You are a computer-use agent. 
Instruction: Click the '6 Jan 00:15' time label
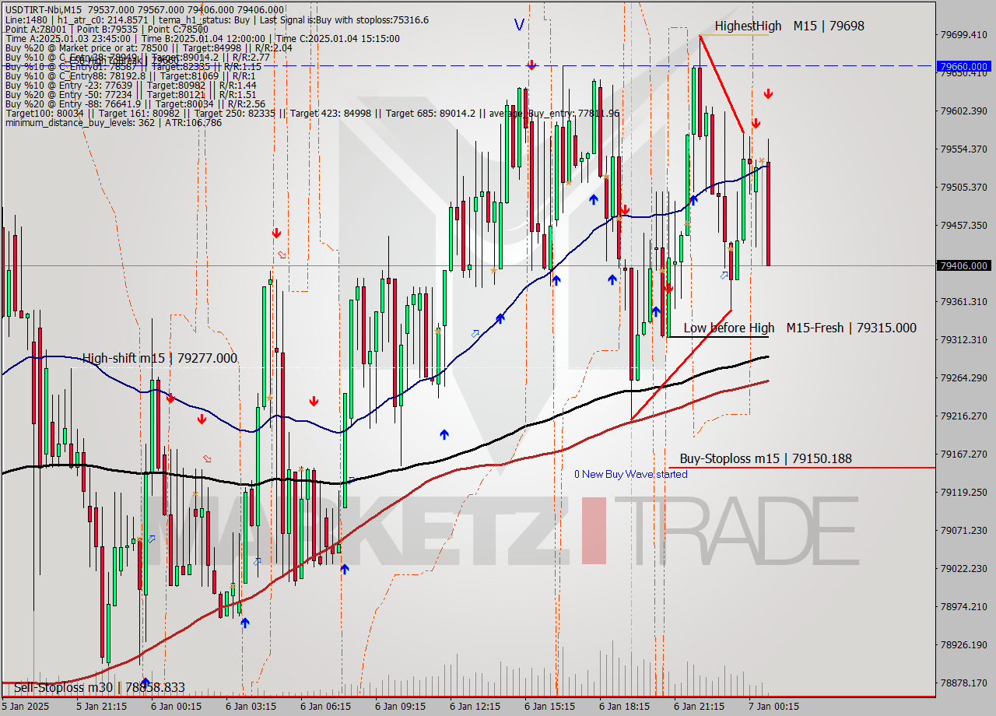176,707
